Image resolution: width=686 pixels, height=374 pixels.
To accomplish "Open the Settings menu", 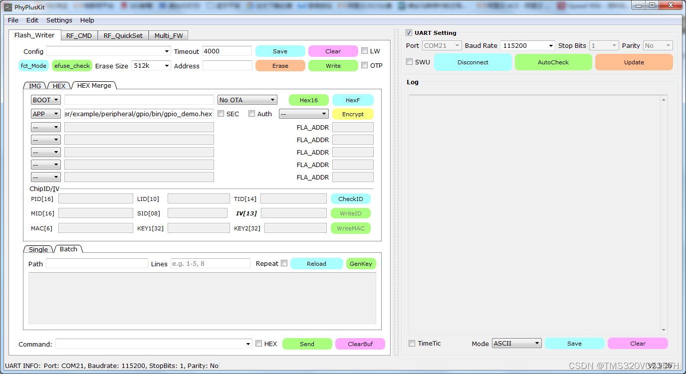I will click(59, 20).
